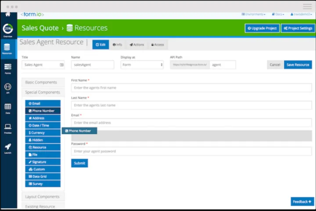Click the Resources database icon in sidebar

coord(7,48)
